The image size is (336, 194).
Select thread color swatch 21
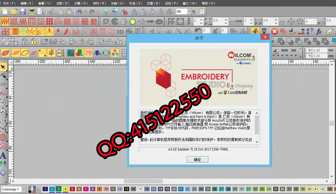tap(181, 189)
